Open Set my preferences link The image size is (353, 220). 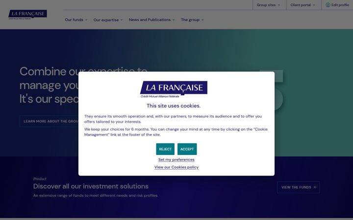176,159
